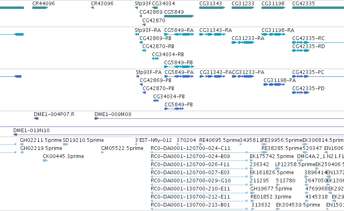Image resolution: width=344 pixels, height=211 pixels.
Task: Click the Sfp93F-PA protein label
Action: [148, 72]
